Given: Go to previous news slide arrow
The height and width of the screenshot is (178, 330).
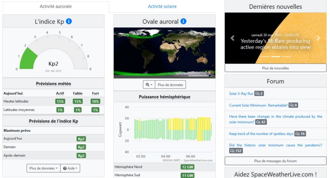Looking at the screenshot, I should (232, 38).
